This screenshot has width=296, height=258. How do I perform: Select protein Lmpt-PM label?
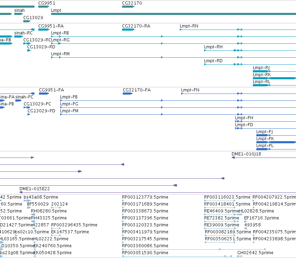(x=69, y=111)
